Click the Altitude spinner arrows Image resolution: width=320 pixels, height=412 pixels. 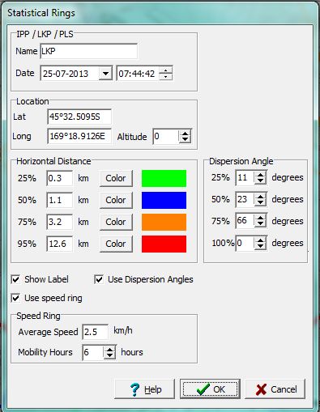click(x=185, y=136)
